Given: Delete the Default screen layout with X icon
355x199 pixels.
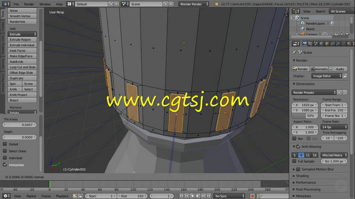Looking at the screenshot, I should click(116, 4).
